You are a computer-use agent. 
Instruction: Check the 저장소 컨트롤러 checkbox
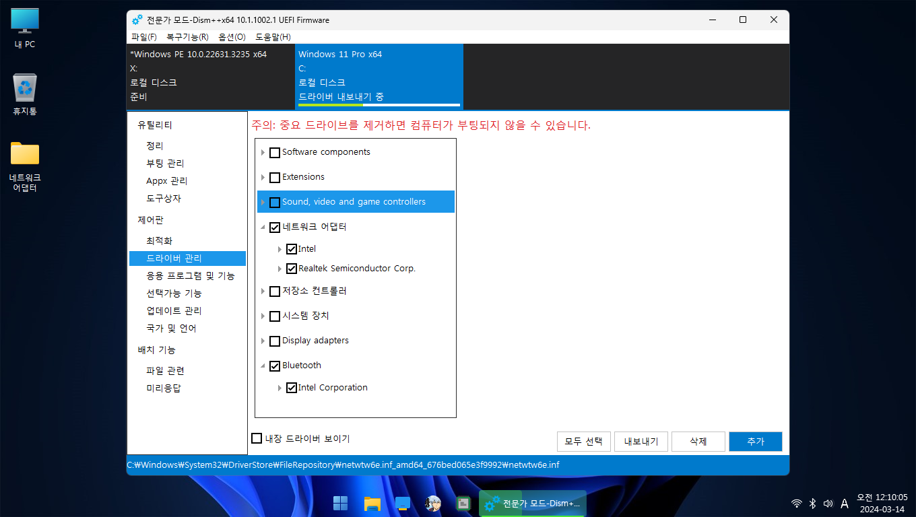coord(275,291)
